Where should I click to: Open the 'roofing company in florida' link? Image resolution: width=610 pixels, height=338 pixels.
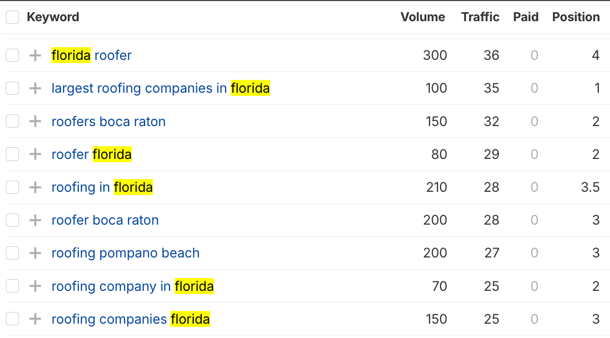132,286
